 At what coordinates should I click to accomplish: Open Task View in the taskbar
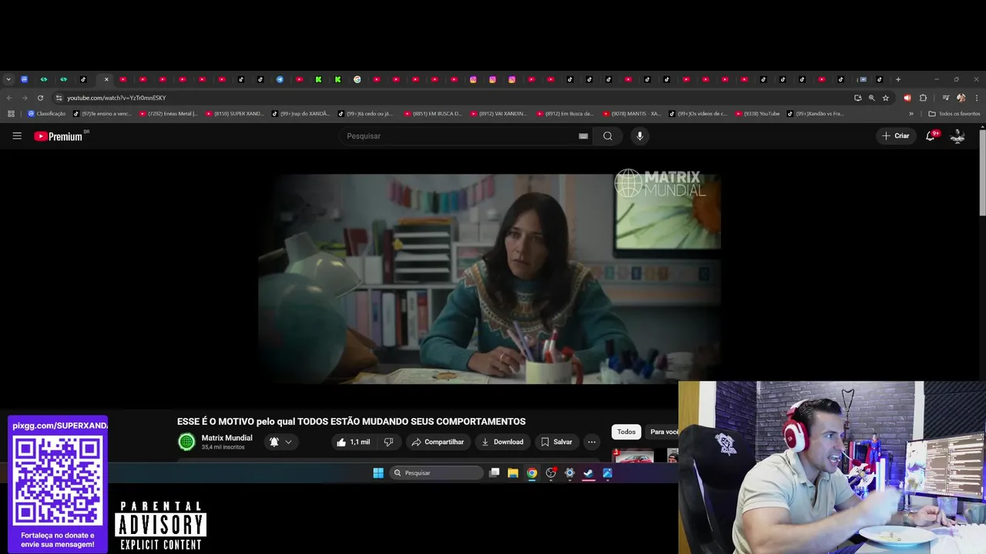pyautogui.click(x=495, y=473)
